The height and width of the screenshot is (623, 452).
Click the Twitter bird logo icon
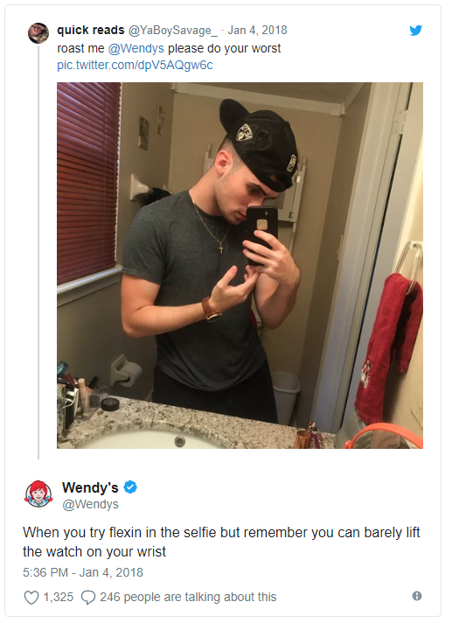tap(415, 31)
